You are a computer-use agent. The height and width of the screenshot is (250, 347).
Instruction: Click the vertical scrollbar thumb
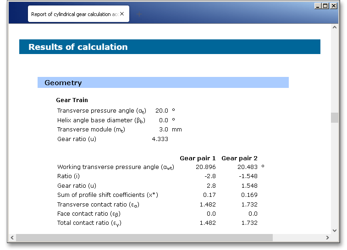[x=335, y=118]
